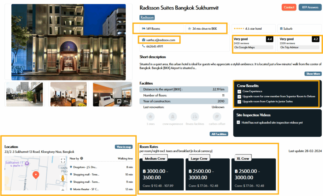Open the All Facilities button

click(219, 134)
